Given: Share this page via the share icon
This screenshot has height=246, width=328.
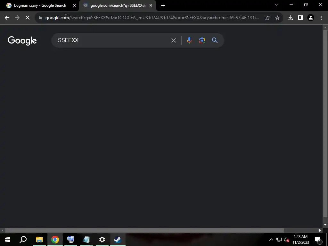Looking at the screenshot, I should pyautogui.click(x=267, y=18).
